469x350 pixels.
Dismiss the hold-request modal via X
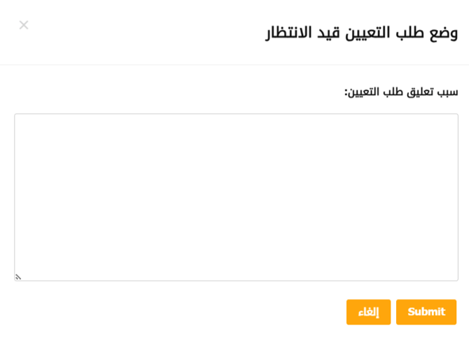[x=24, y=25]
